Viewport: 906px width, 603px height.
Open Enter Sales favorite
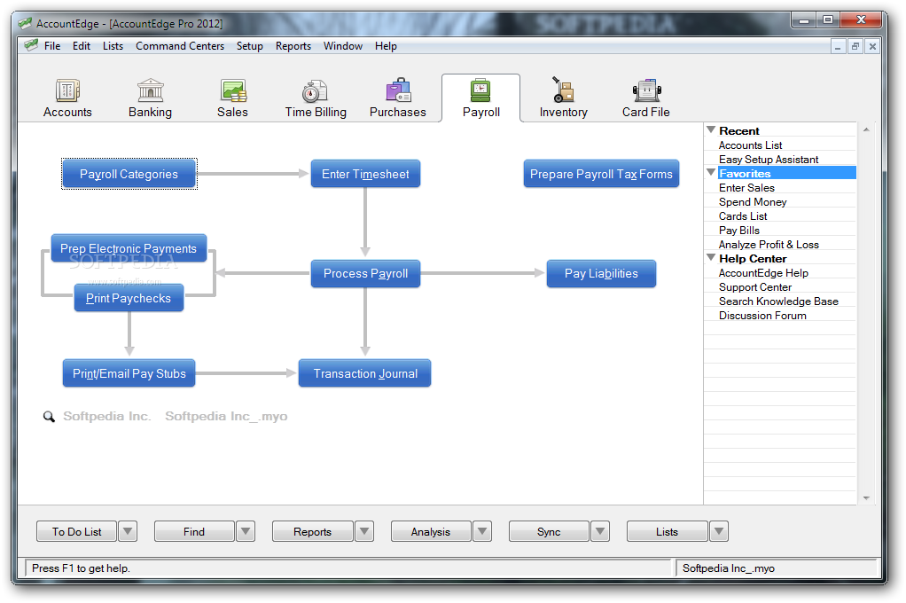tap(746, 187)
